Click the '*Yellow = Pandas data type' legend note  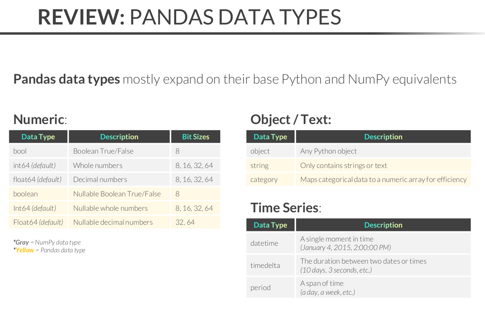(49, 250)
